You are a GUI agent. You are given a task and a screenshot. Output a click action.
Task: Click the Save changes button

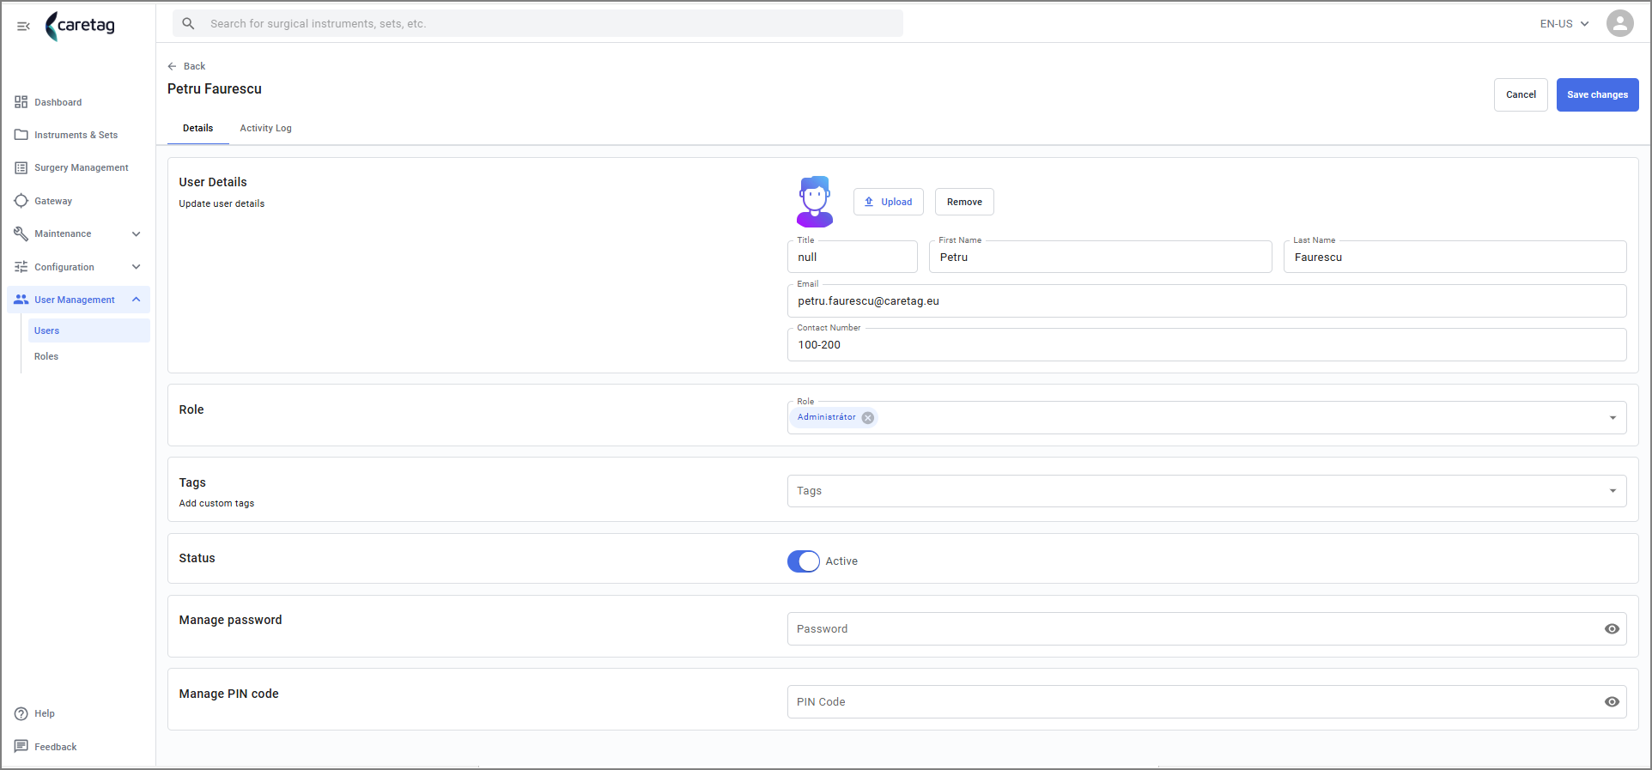1597,94
